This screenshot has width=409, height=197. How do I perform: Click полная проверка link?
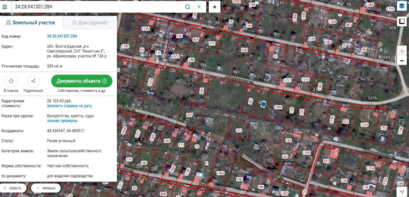(62, 121)
